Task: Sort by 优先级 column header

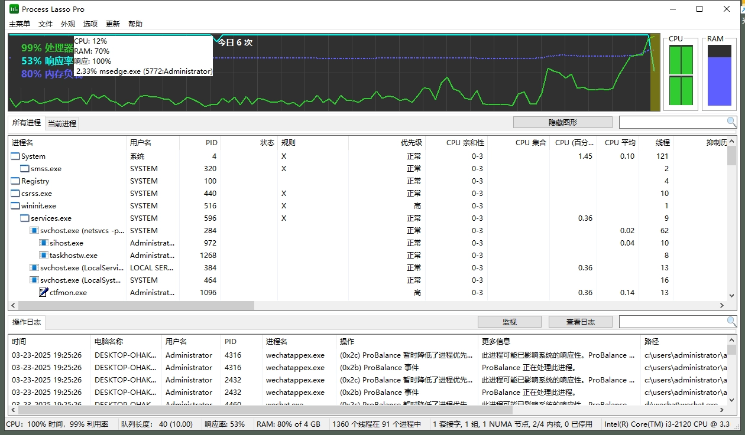Action: 387,142
